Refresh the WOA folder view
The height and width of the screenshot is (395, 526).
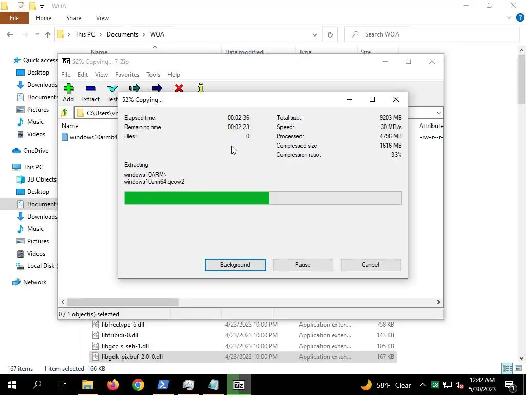(x=330, y=34)
